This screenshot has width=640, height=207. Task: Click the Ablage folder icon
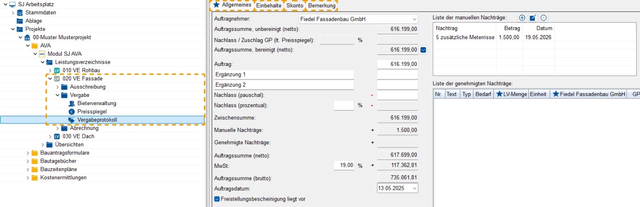click(20, 21)
